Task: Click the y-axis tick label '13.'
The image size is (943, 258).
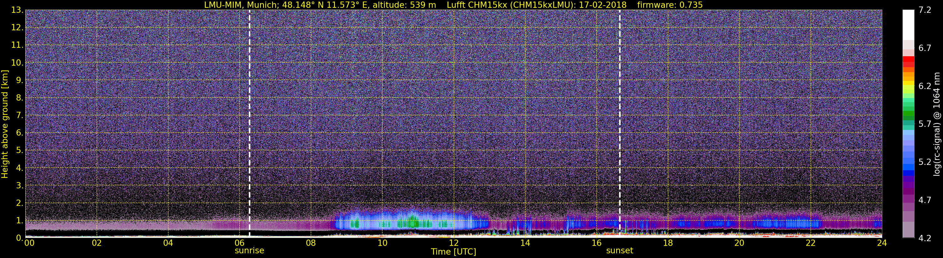Action: coord(17,10)
